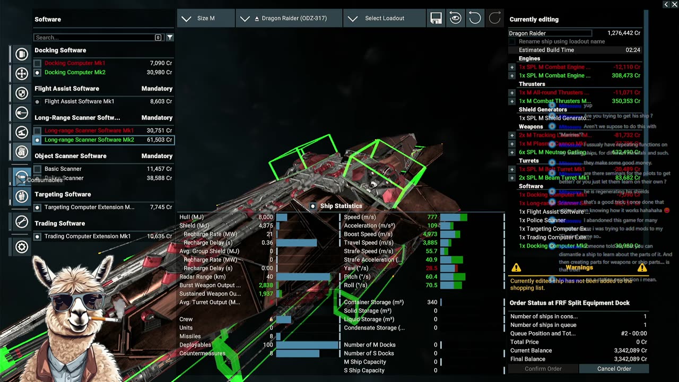The height and width of the screenshot is (382, 679).
Task: Click the floppy disk save loadout icon
Action: pyautogui.click(x=436, y=18)
